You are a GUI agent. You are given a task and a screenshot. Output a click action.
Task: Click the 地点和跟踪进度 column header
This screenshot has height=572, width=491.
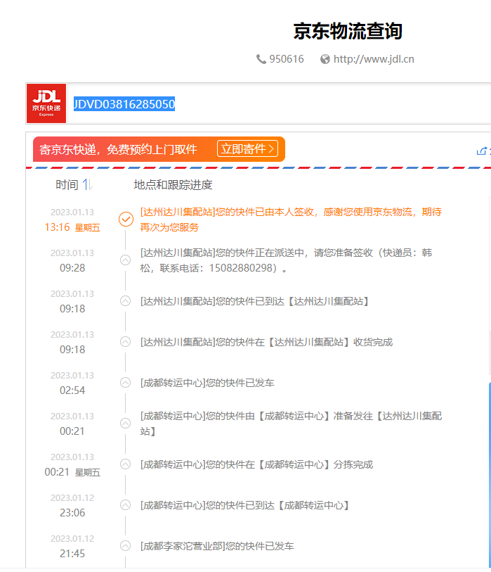[x=173, y=185]
